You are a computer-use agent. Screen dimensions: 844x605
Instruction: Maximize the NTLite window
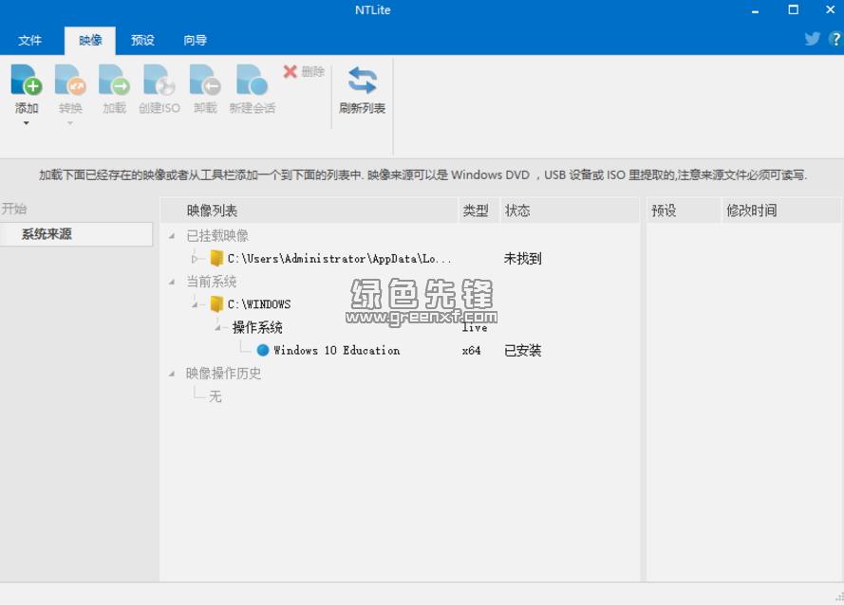pos(793,10)
